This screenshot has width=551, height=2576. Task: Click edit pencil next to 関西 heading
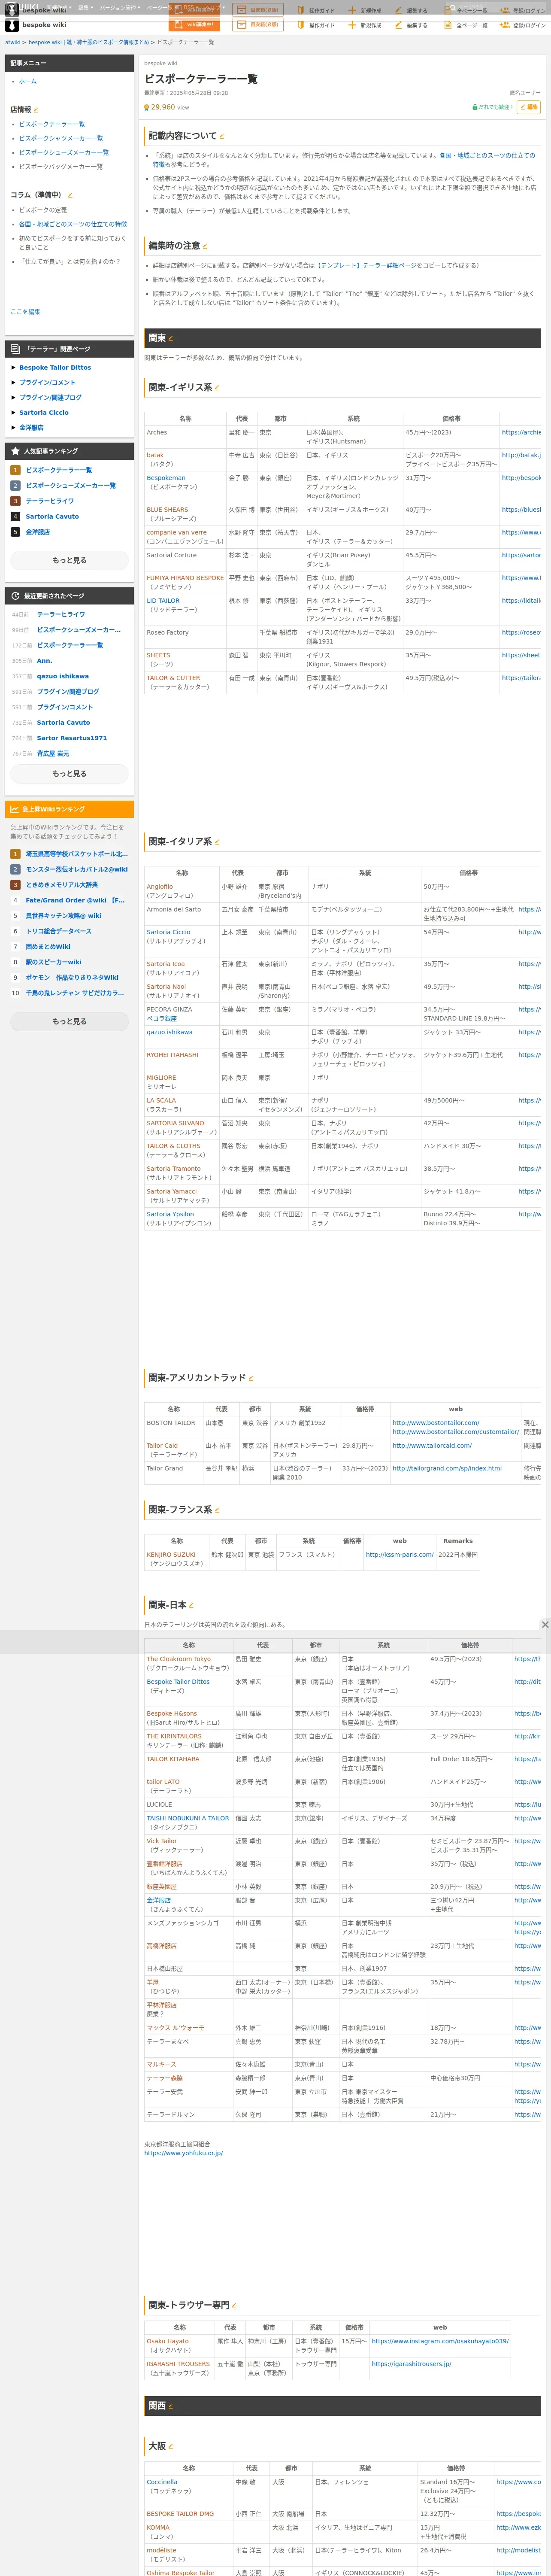pyautogui.click(x=171, y=2406)
